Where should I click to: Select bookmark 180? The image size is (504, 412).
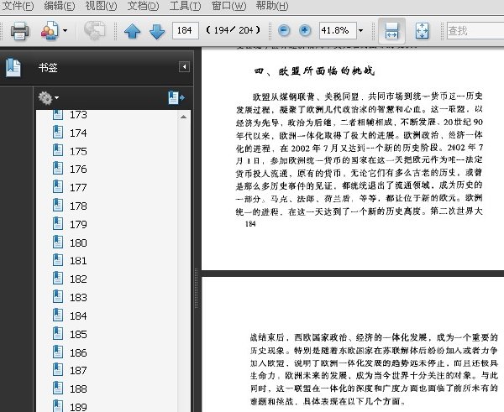click(x=70, y=243)
